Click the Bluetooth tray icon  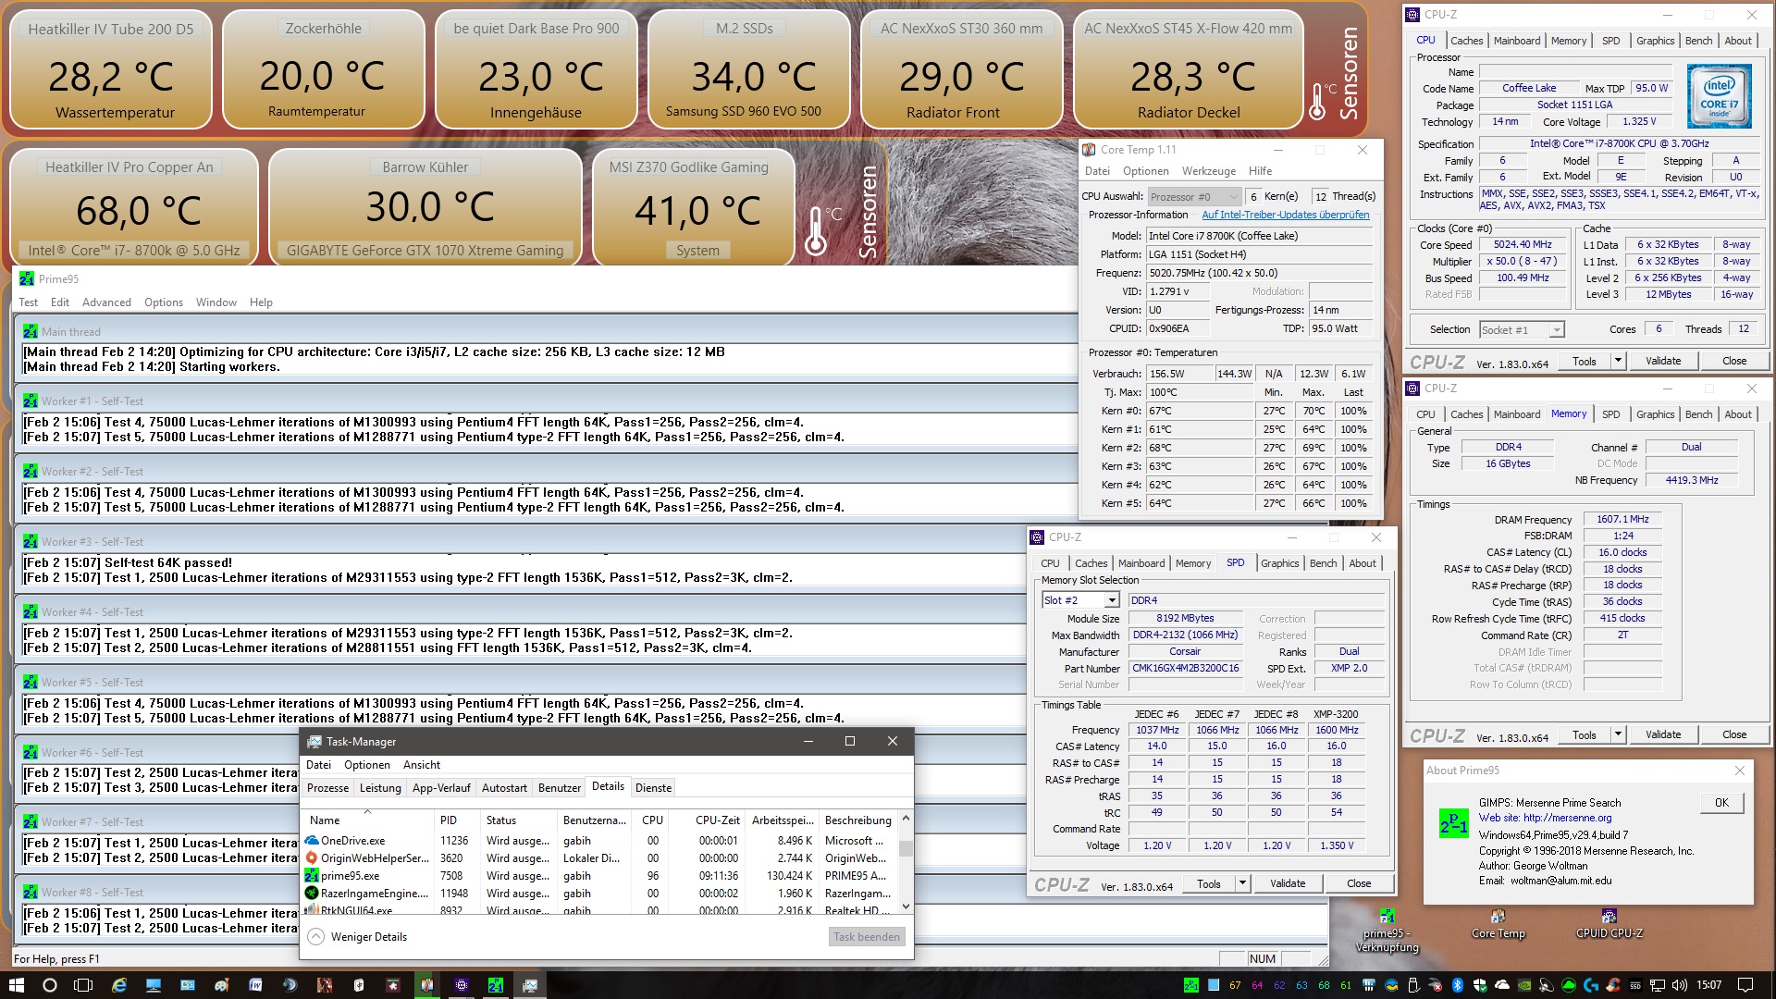[1458, 985]
